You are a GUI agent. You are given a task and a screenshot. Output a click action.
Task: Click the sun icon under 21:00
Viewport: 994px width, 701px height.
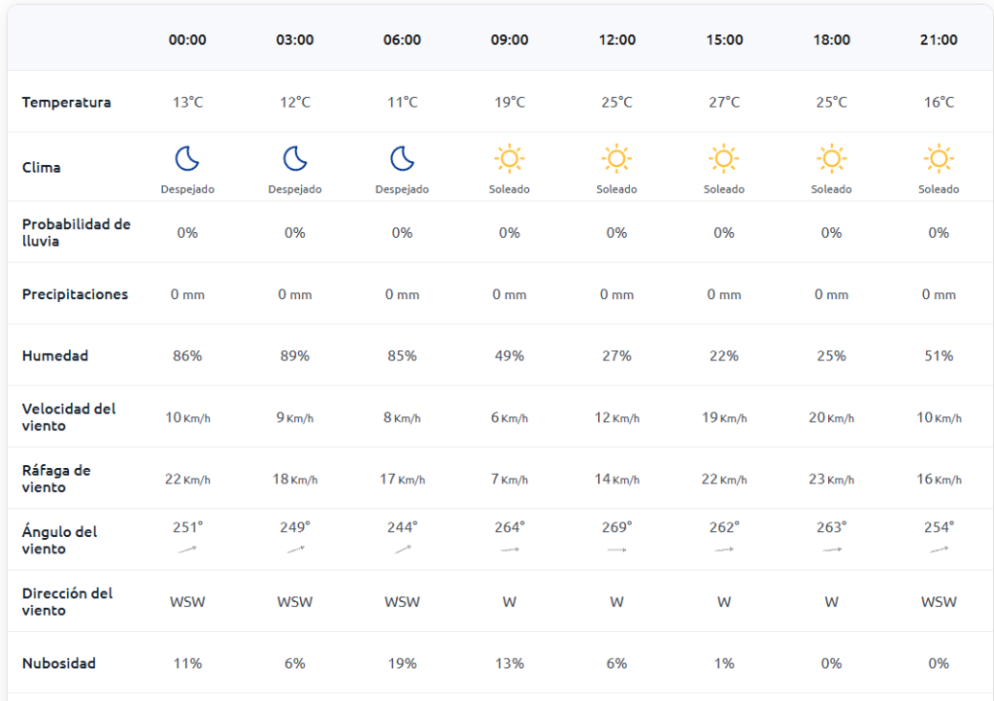click(939, 158)
